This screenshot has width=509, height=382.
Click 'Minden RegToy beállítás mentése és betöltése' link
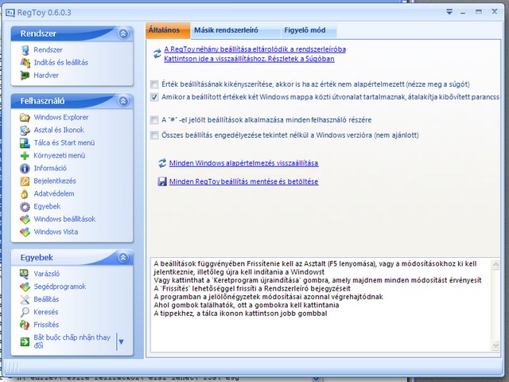pyautogui.click(x=244, y=181)
